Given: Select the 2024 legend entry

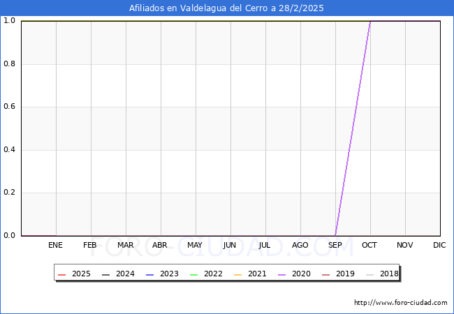Looking at the screenshot, I should pos(118,274).
